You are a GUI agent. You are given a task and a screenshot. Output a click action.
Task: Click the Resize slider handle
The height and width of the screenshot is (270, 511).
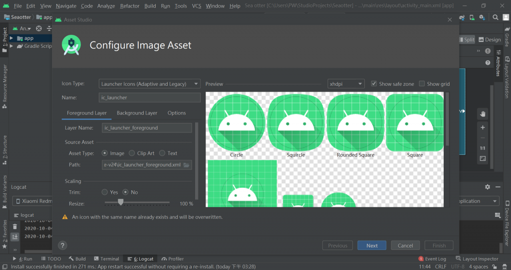tap(121, 202)
